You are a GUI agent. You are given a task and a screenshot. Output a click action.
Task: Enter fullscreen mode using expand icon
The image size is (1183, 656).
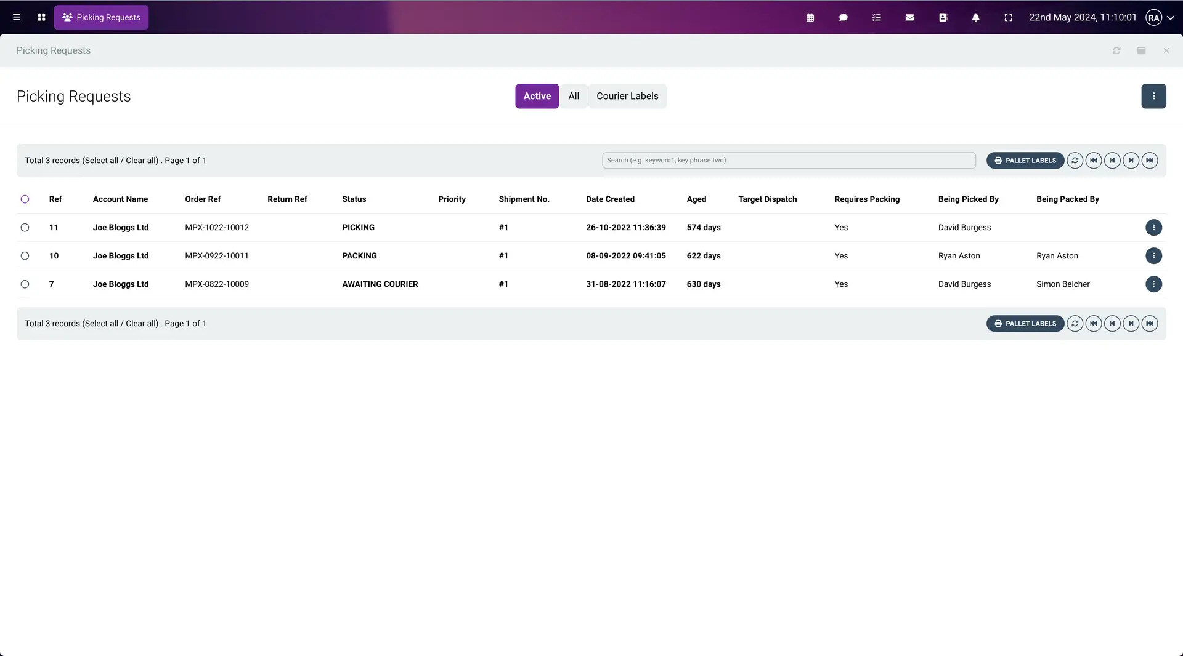tap(1008, 18)
